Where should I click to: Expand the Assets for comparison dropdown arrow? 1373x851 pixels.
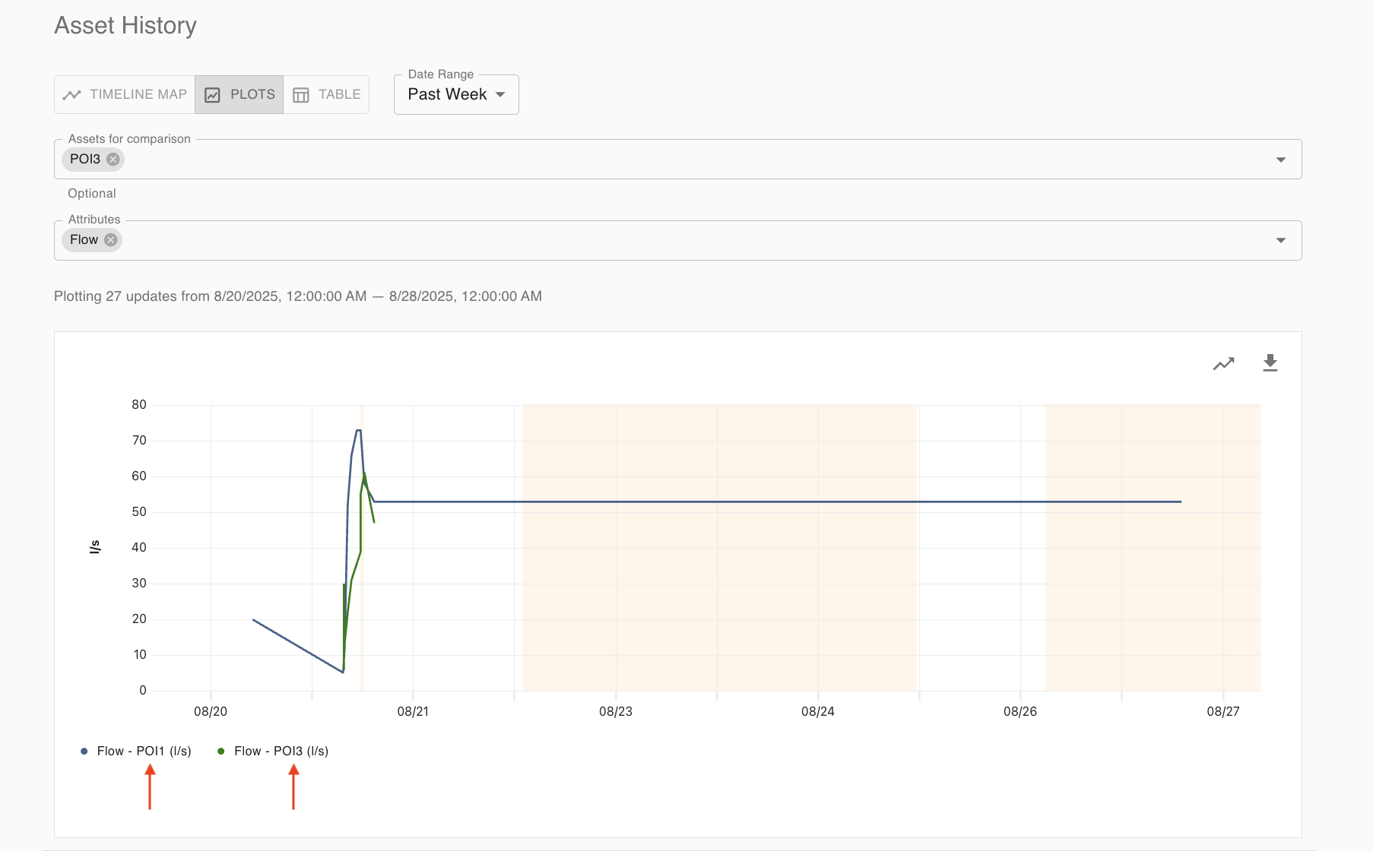point(1280,160)
